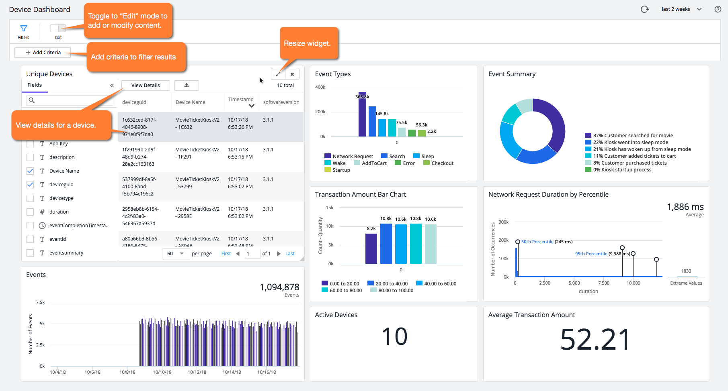The height and width of the screenshot is (391, 728).
Task: Click the Add Criteria button
Action: pos(43,53)
